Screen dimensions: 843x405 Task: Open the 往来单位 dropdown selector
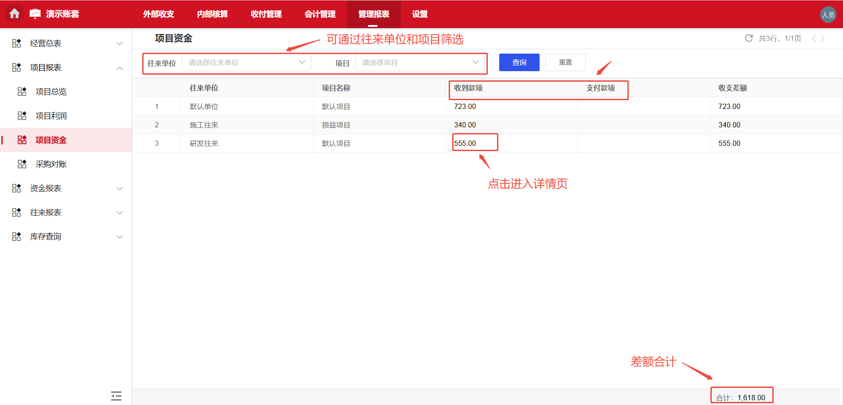pyautogui.click(x=246, y=62)
